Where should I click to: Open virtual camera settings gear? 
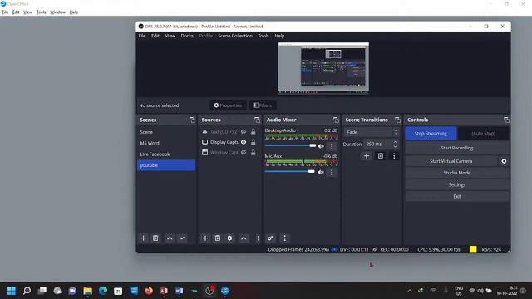click(x=504, y=161)
